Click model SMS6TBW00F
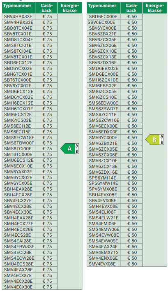 point(19,143)
